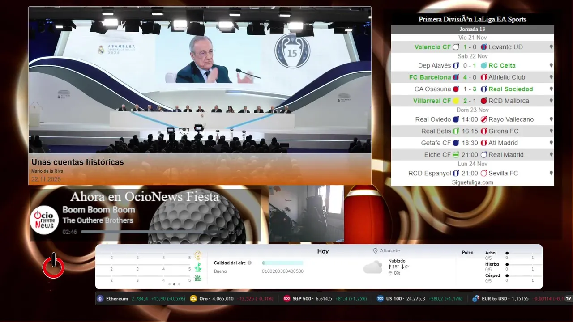The height and width of the screenshot is (322, 573).
Task: Click the first carousel dot in weather widget
Action: coord(169,284)
